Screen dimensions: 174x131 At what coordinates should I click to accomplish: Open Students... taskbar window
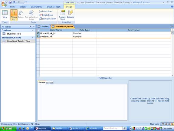coord(93,129)
